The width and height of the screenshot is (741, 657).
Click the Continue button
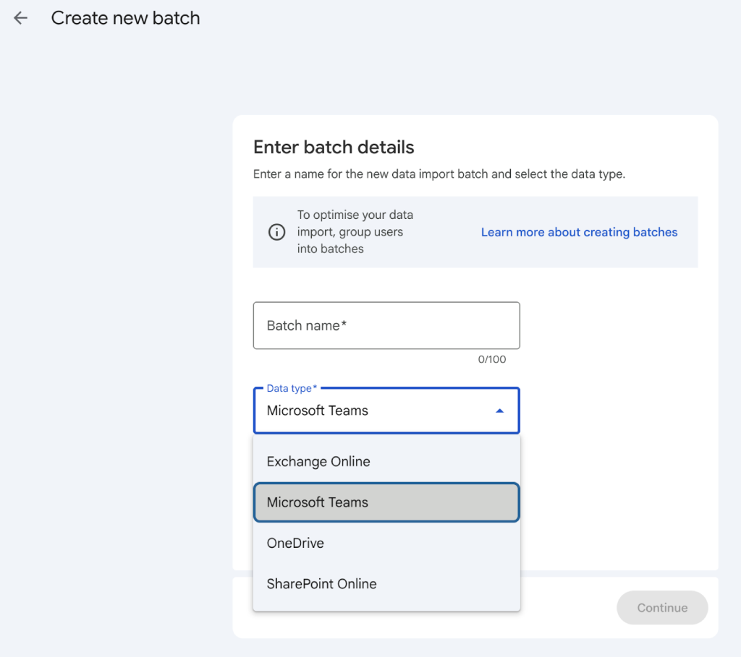[x=662, y=607]
